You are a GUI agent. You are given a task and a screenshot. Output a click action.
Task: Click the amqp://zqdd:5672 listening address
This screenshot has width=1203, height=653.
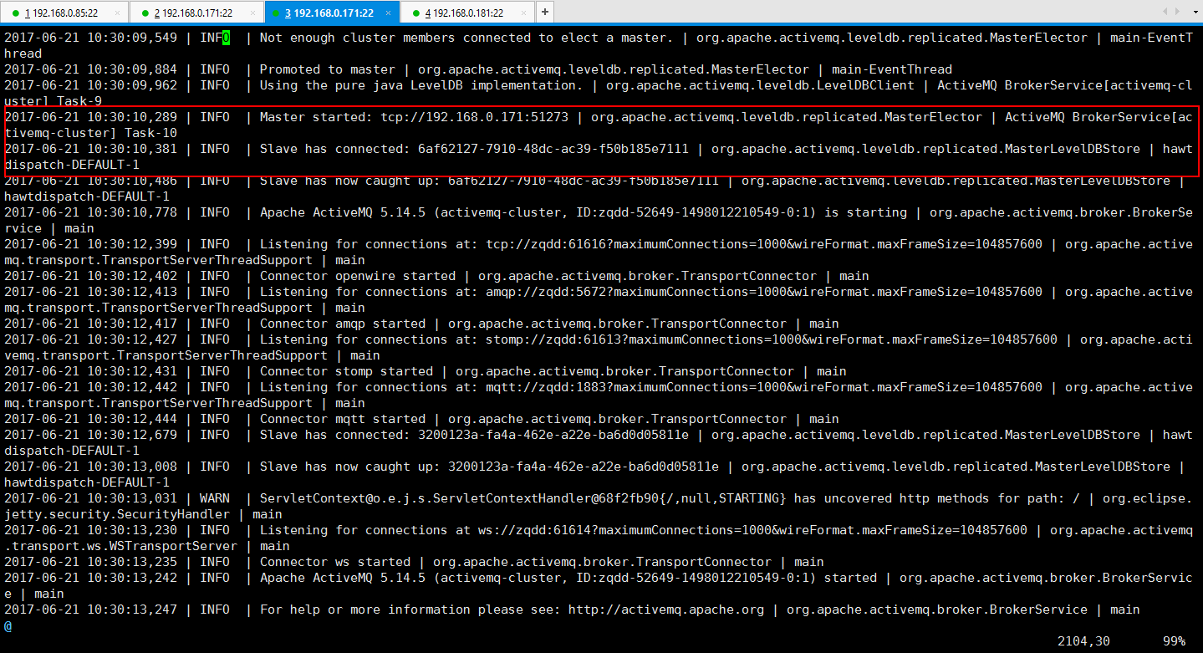764,292
